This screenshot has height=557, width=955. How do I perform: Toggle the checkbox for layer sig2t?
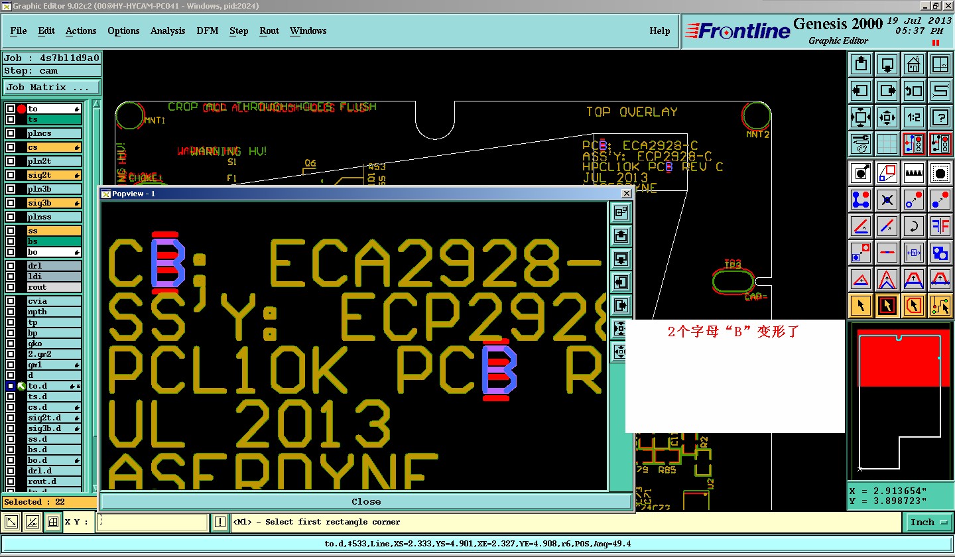11,175
